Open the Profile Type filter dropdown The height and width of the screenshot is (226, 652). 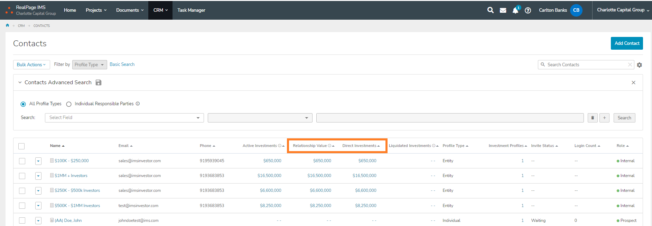pyautogui.click(x=90, y=65)
